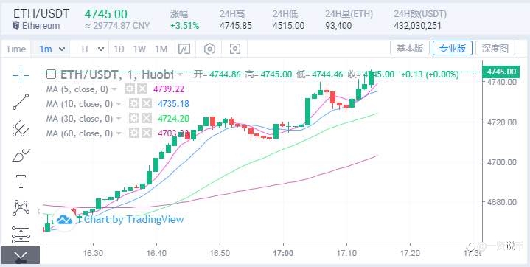Click the MA 10 value 4735.18
Image resolution: width=530 pixels, height=267 pixels.
173,104
